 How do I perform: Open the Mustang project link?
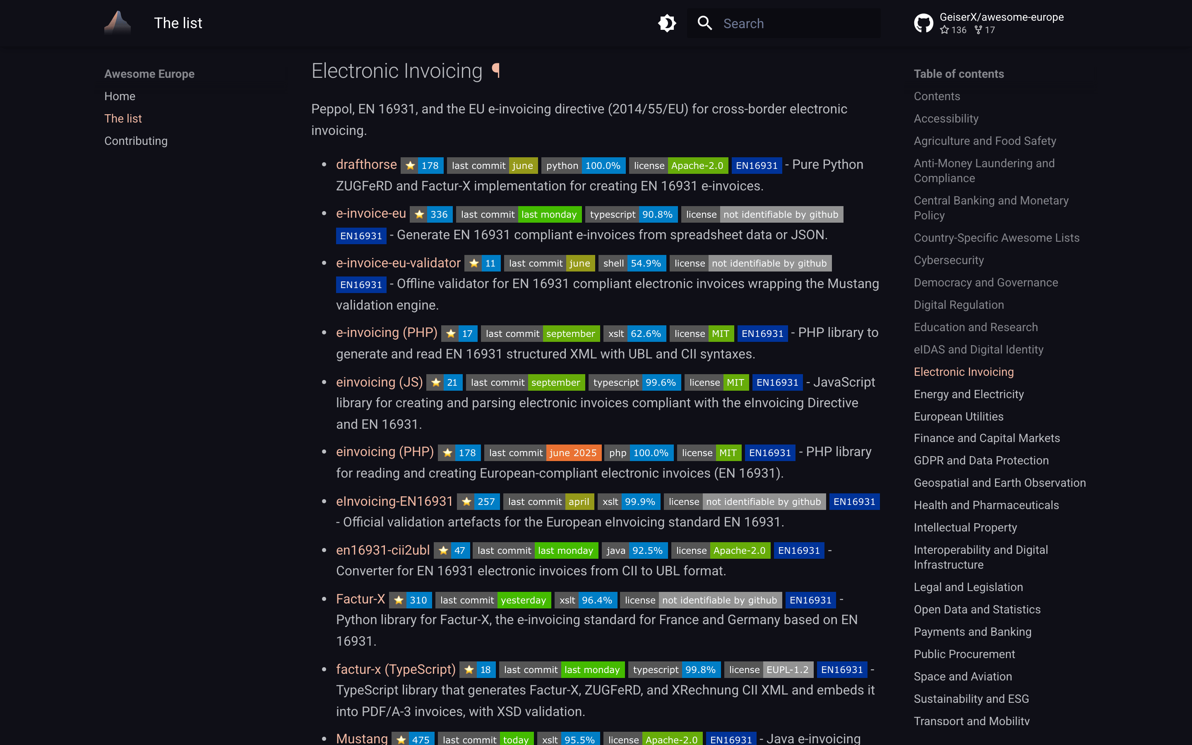tap(362, 738)
